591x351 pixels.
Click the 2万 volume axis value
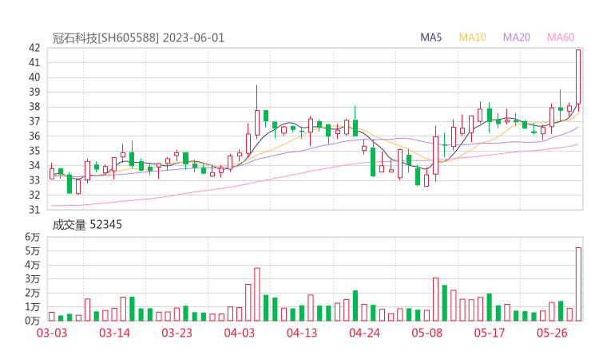(33, 293)
